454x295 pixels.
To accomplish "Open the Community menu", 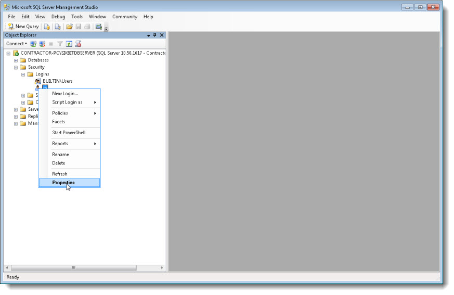I will click(125, 17).
